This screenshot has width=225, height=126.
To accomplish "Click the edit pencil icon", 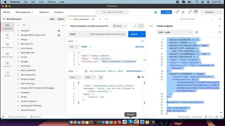I will 135,26.
